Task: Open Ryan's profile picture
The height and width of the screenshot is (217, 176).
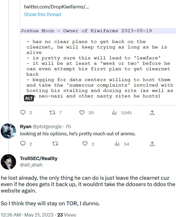Action: [9, 130]
